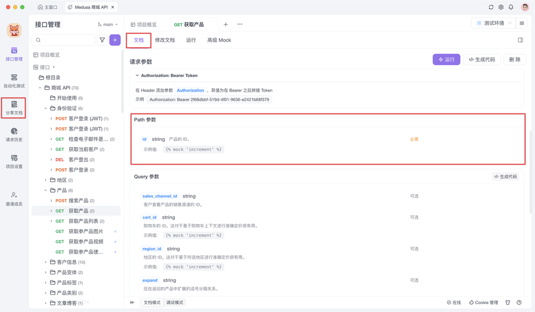Image resolution: width=535 pixels, height=312 pixels.
Task: Click the filter funnel icon above the API tree
Action: [x=102, y=40]
